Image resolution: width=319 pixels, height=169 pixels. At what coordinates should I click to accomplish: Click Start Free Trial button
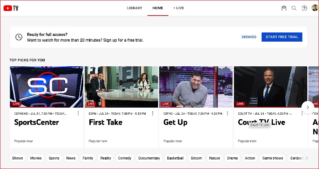[282, 37]
